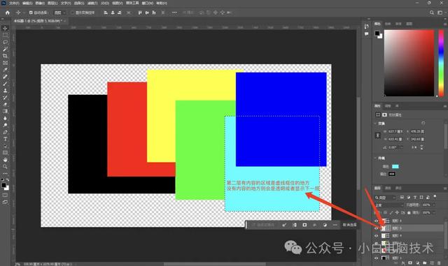Click the Deselect button on the contextual taskbar

(349, 225)
